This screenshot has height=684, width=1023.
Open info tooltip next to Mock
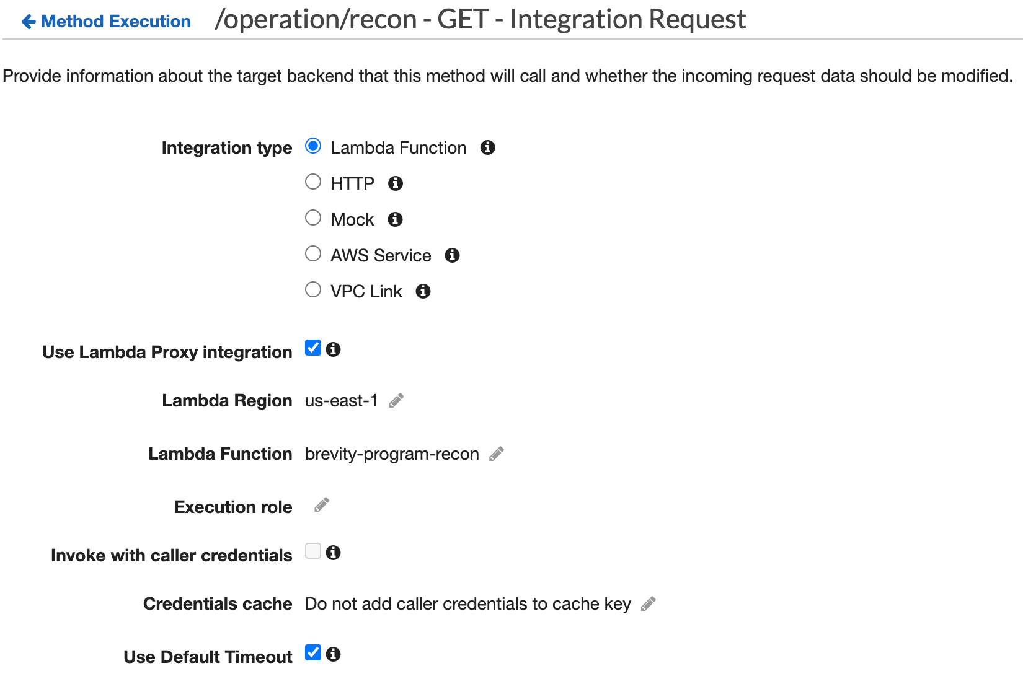(x=395, y=219)
